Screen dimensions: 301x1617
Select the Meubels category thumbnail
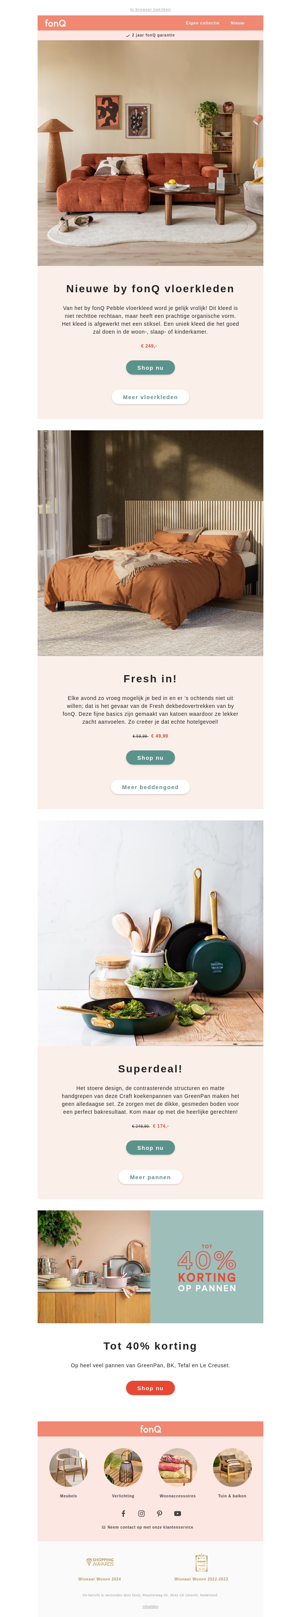[68, 1468]
